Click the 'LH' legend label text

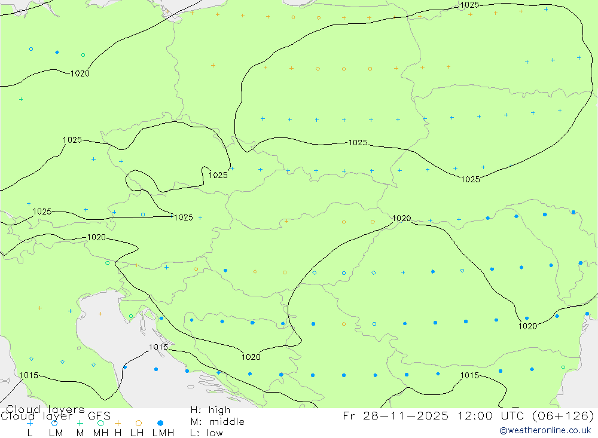pos(137,433)
